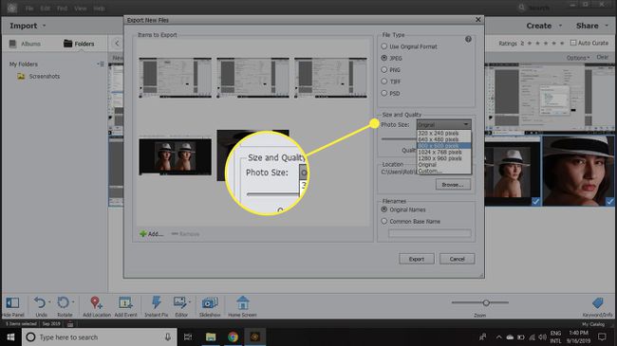Click the back arrow next to Folders
The width and height of the screenshot is (617, 346).
[x=117, y=44]
